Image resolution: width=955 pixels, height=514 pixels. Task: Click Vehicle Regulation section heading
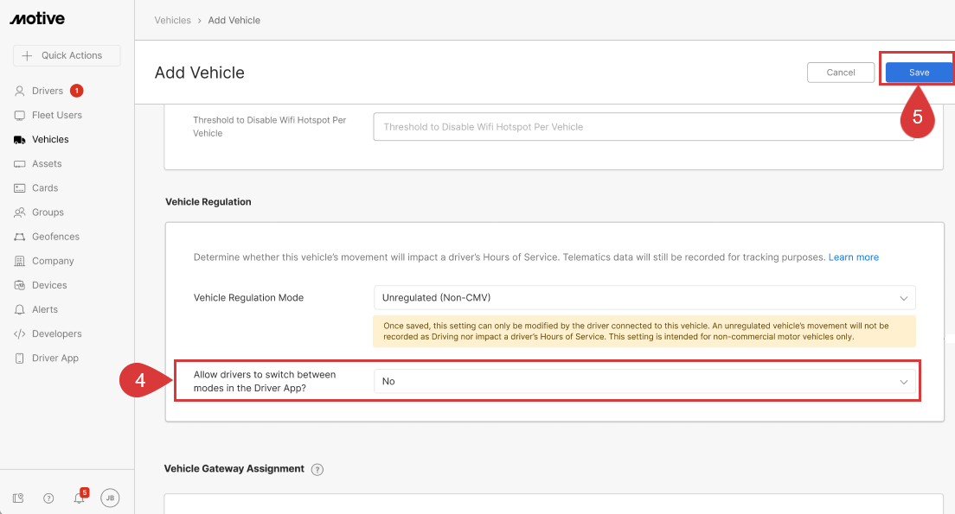pos(208,202)
